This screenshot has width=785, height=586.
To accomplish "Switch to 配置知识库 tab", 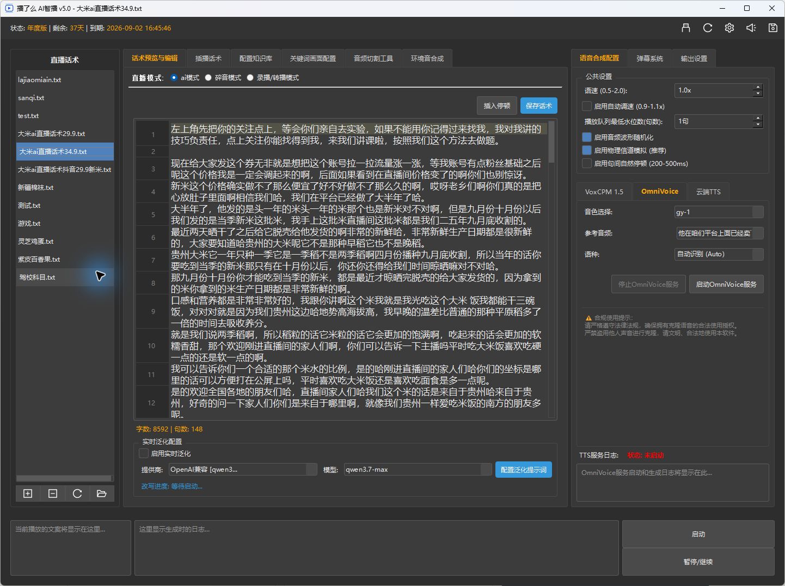I will pyautogui.click(x=256, y=58).
